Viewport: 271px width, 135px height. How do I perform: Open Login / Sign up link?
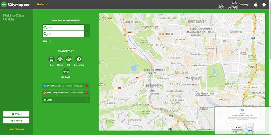click(16, 129)
